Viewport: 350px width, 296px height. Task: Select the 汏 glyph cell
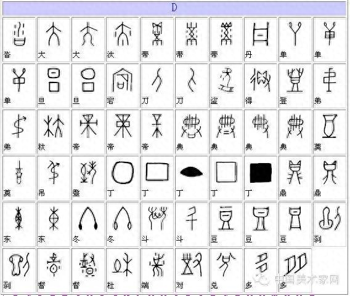tap(123, 39)
